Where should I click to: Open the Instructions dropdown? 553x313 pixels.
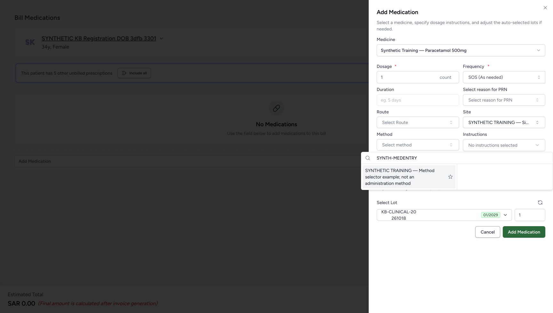pos(504,145)
